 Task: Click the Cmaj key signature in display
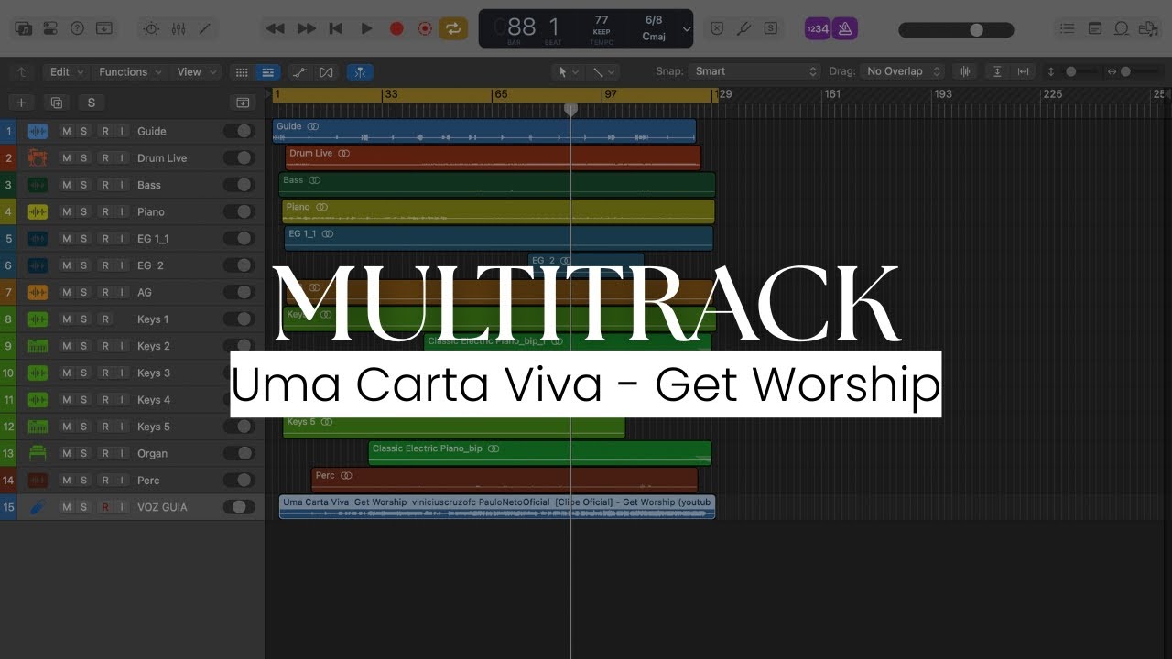click(x=654, y=37)
